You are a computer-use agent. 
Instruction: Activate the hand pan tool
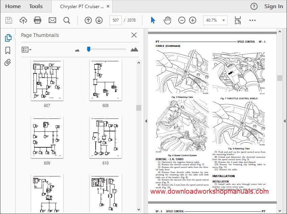[x=167, y=20]
